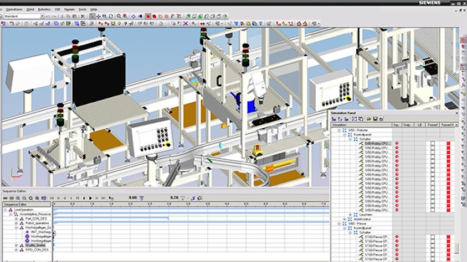Click the Cut scissors icon

62,17
